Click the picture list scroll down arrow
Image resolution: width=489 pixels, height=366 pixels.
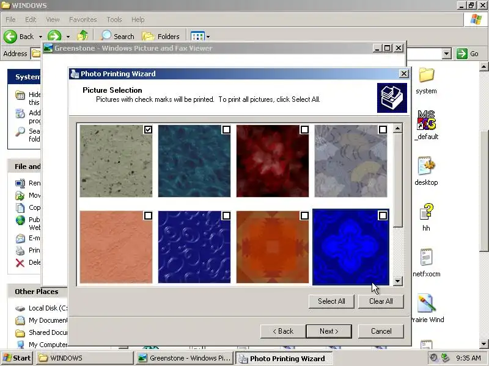coord(398,281)
